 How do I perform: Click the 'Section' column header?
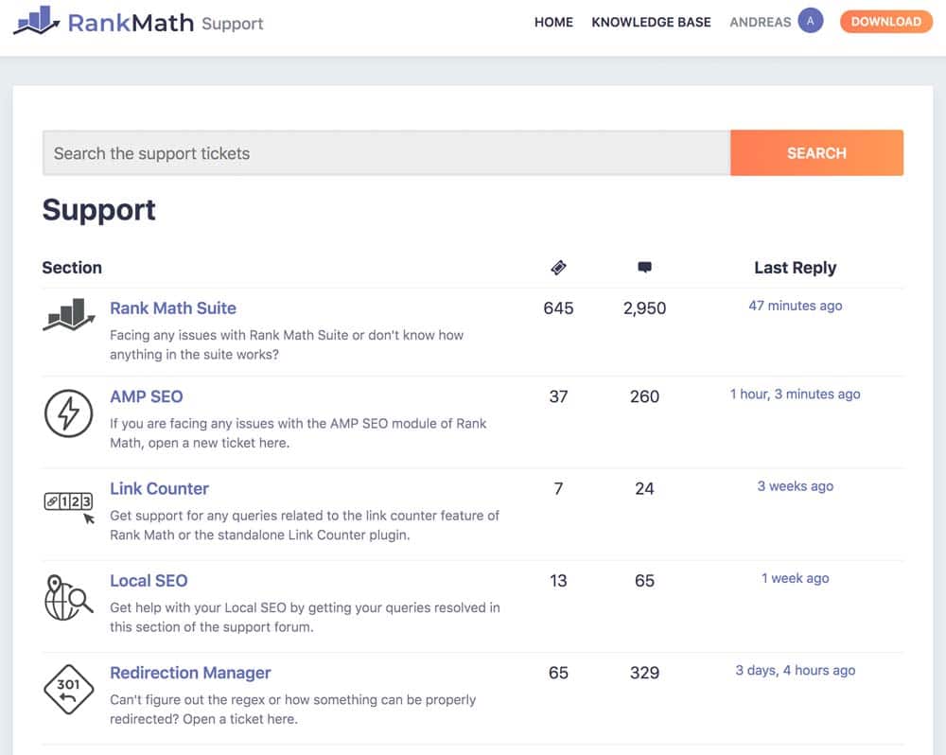coord(72,268)
